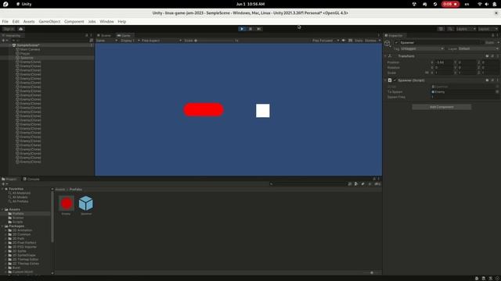
Task: Open the Layers dropdown in the toolbar
Action: (x=466, y=29)
